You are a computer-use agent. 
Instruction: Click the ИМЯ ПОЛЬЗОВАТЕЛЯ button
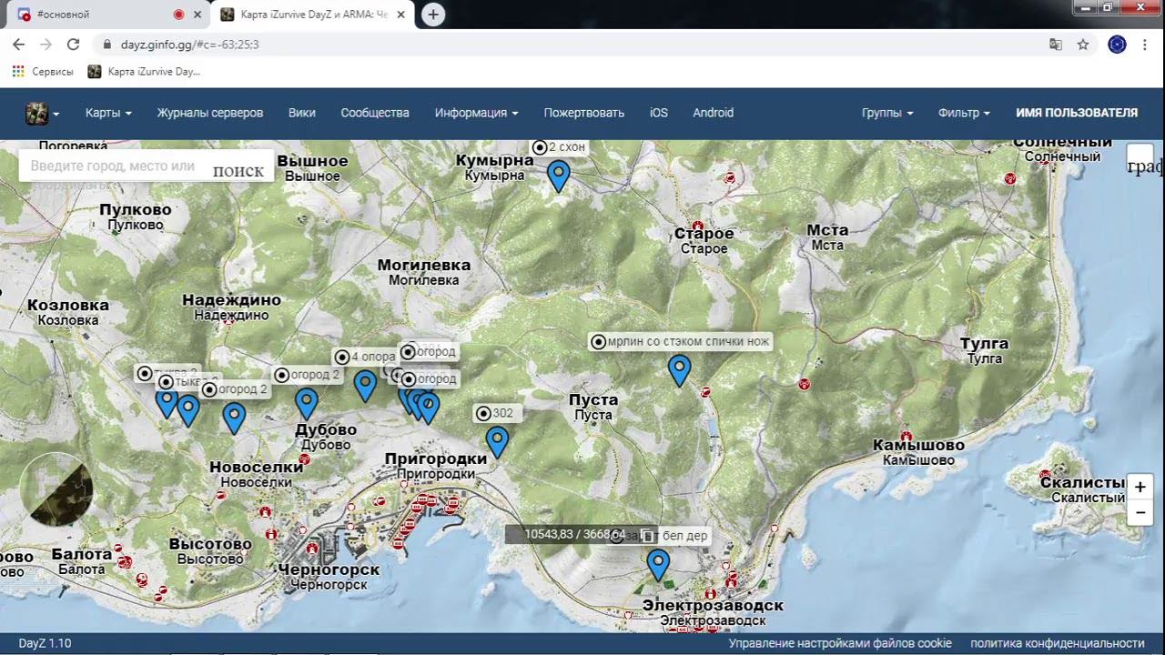[x=1077, y=113]
